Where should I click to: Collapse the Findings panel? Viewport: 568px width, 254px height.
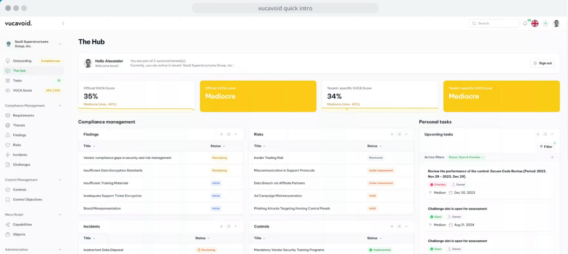236,135
